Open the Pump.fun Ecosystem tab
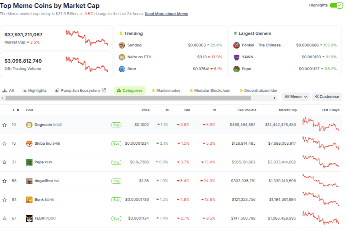This screenshot has height=230, width=347. click(80, 90)
